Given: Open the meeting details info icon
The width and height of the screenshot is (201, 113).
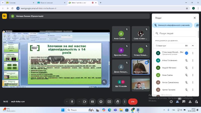Looking at the screenshot, I should (171, 102).
